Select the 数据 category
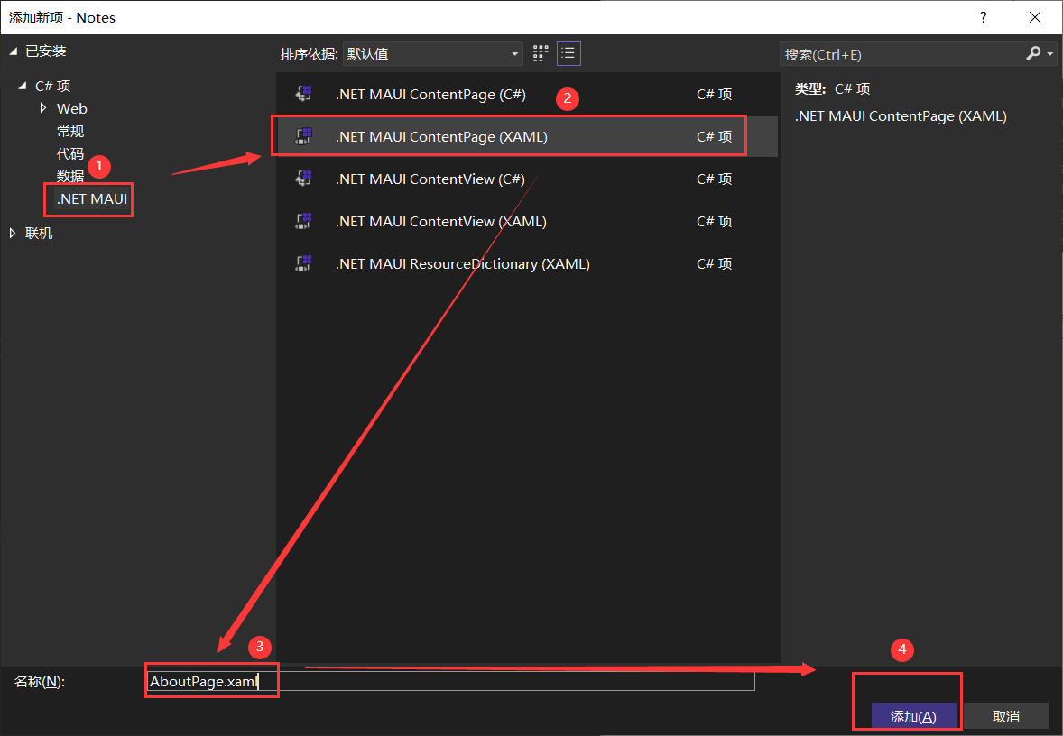 (70, 176)
